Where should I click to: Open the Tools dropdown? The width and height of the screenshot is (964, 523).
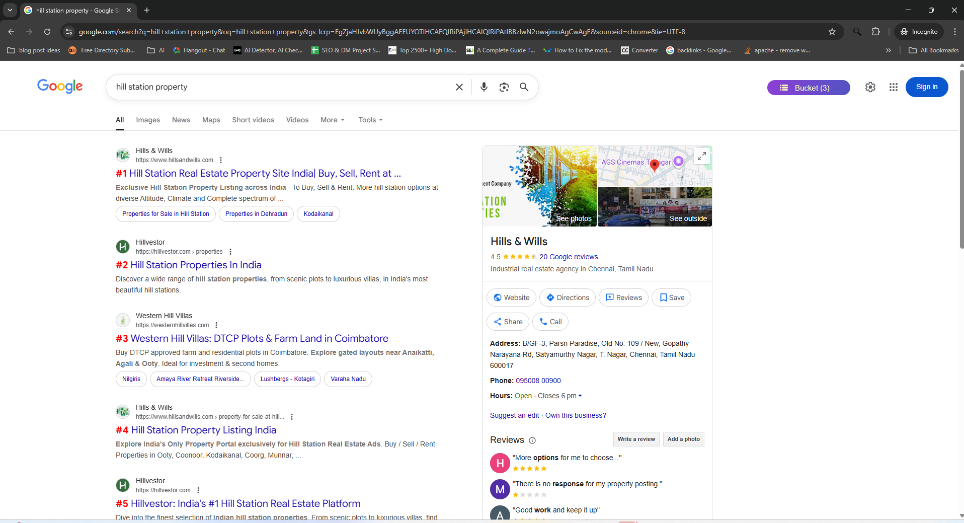coord(370,120)
